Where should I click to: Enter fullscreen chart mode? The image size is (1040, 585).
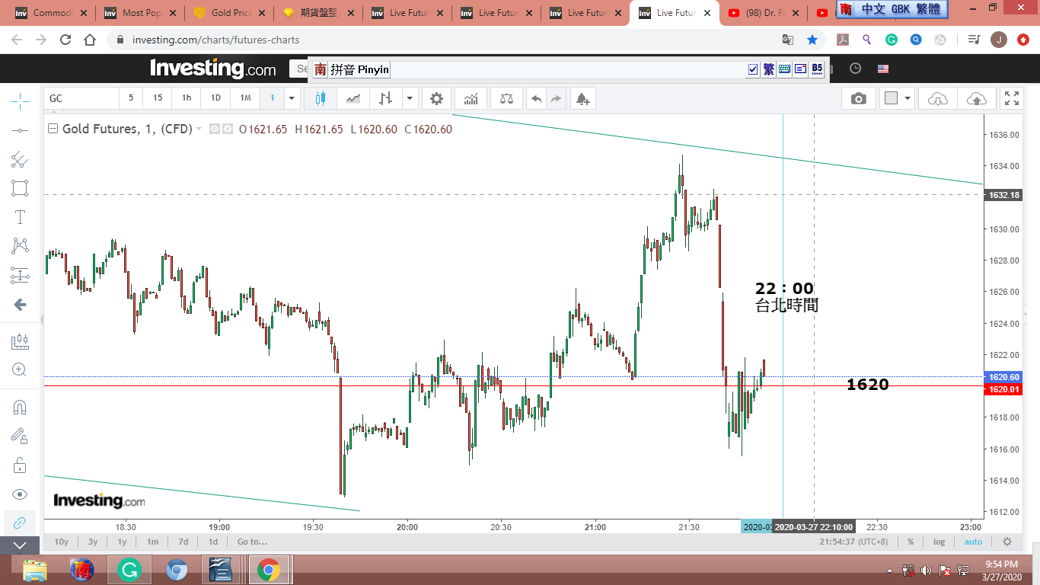pos(1011,98)
